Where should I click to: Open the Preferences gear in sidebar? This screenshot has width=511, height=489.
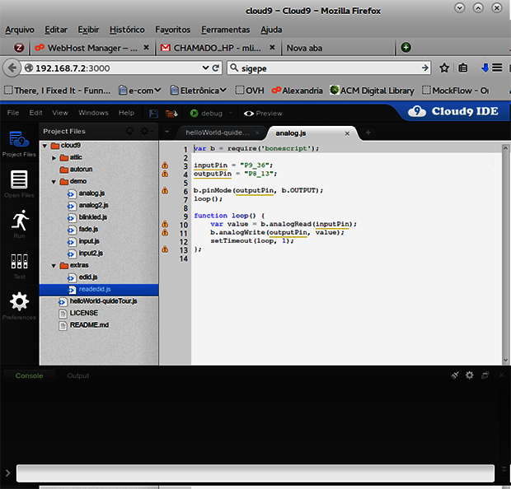click(x=19, y=306)
